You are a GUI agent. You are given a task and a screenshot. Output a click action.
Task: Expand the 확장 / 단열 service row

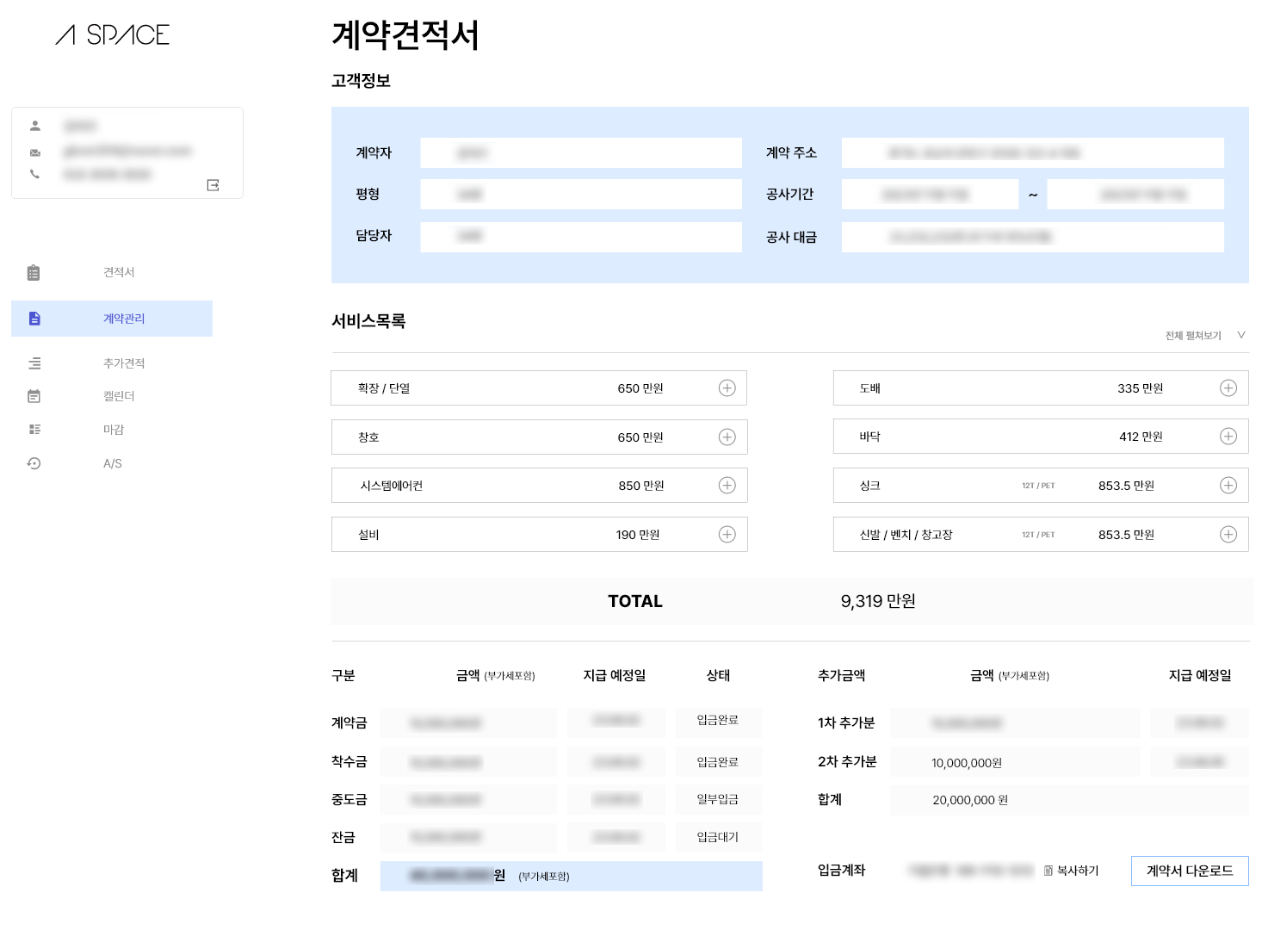[x=727, y=388]
